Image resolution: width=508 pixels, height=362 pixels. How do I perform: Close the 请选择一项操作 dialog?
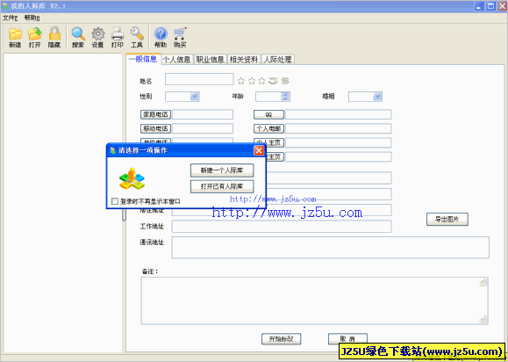(259, 150)
